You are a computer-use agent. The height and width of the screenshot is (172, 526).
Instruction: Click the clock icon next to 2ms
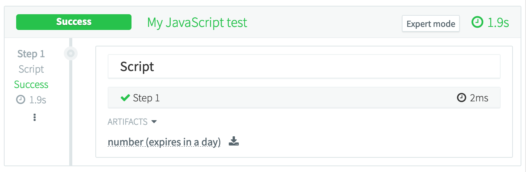461,98
